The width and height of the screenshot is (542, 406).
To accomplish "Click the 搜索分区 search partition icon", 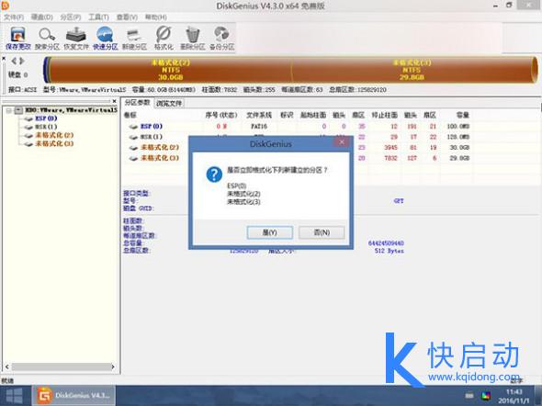I will [x=47, y=39].
